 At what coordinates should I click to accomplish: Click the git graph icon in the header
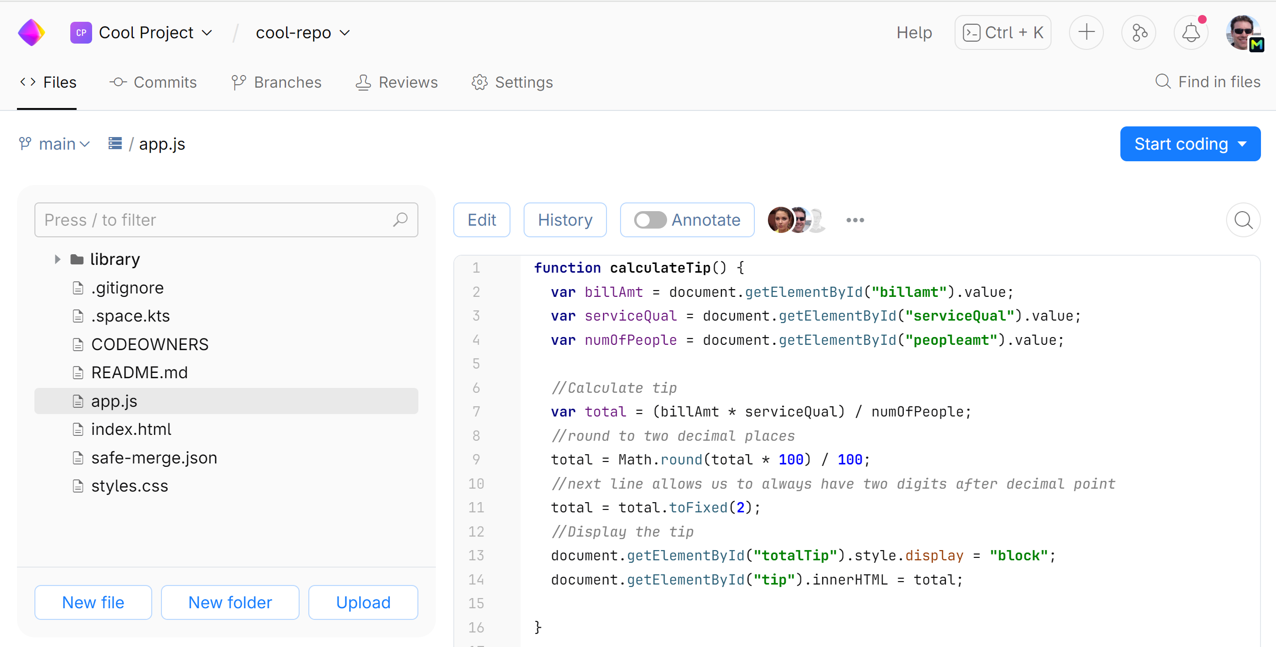[1138, 32]
